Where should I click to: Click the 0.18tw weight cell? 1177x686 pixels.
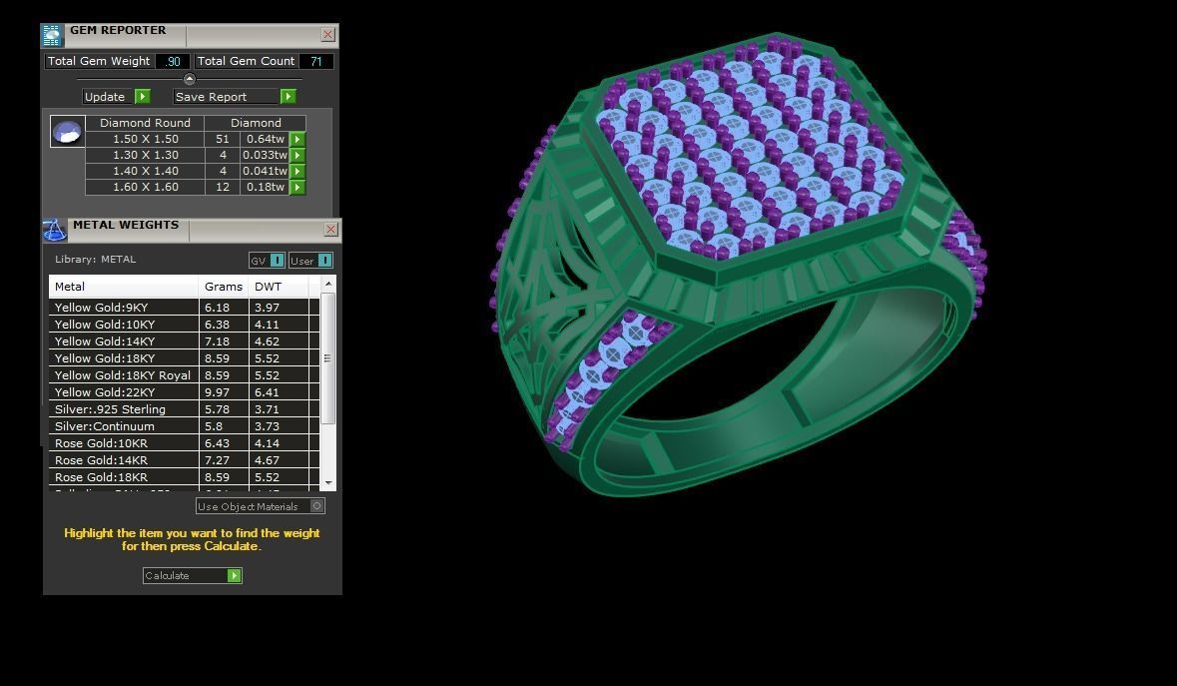coord(265,187)
